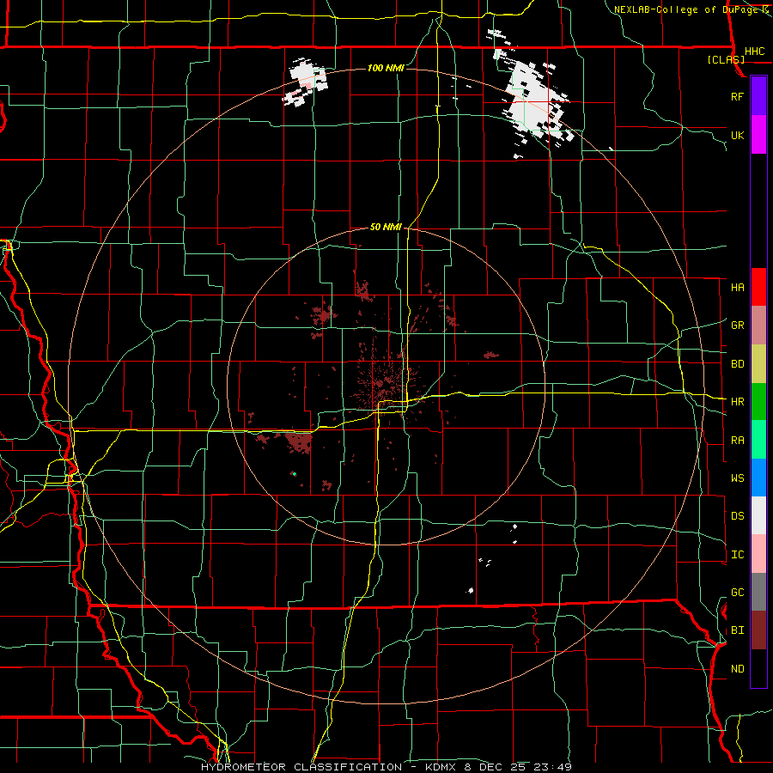
Task: Click the GR legend label
Action: coord(737,326)
